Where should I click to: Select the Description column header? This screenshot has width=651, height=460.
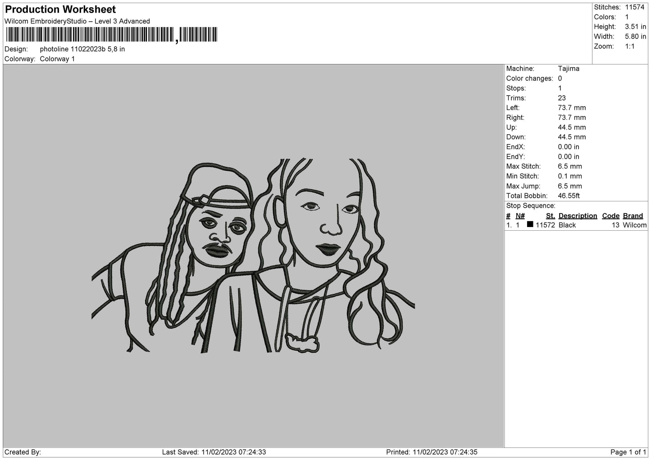[x=578, y=216]
